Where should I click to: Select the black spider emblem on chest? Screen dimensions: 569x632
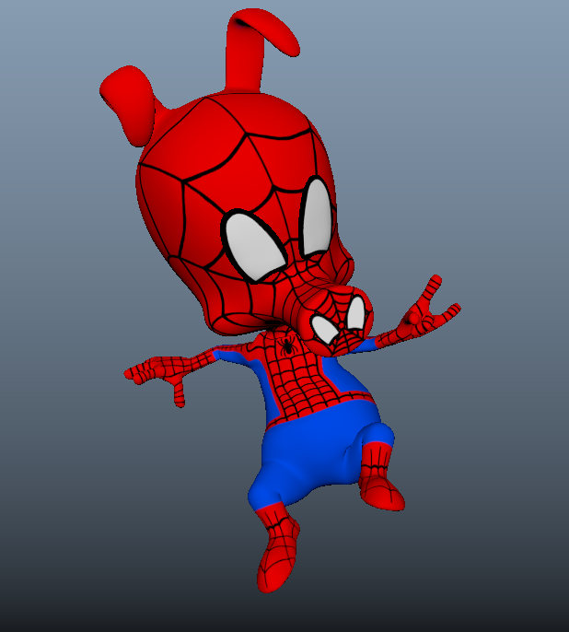tap(287, 345)
